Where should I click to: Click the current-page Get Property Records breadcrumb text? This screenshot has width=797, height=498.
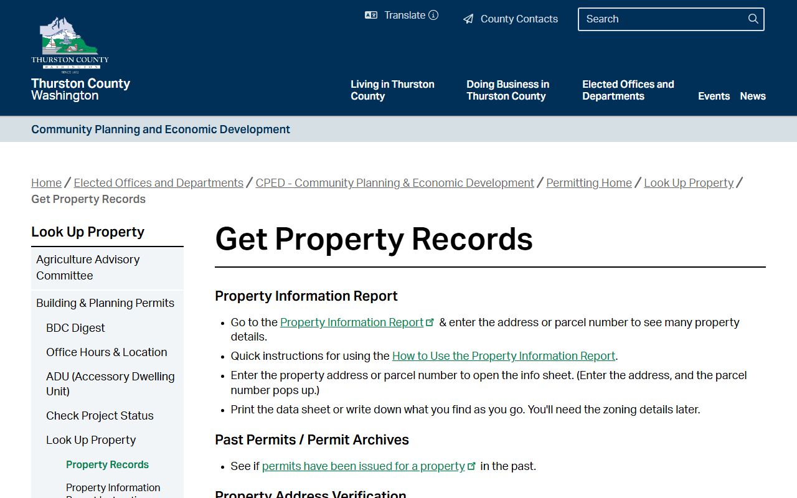click(x=88, y=199)
